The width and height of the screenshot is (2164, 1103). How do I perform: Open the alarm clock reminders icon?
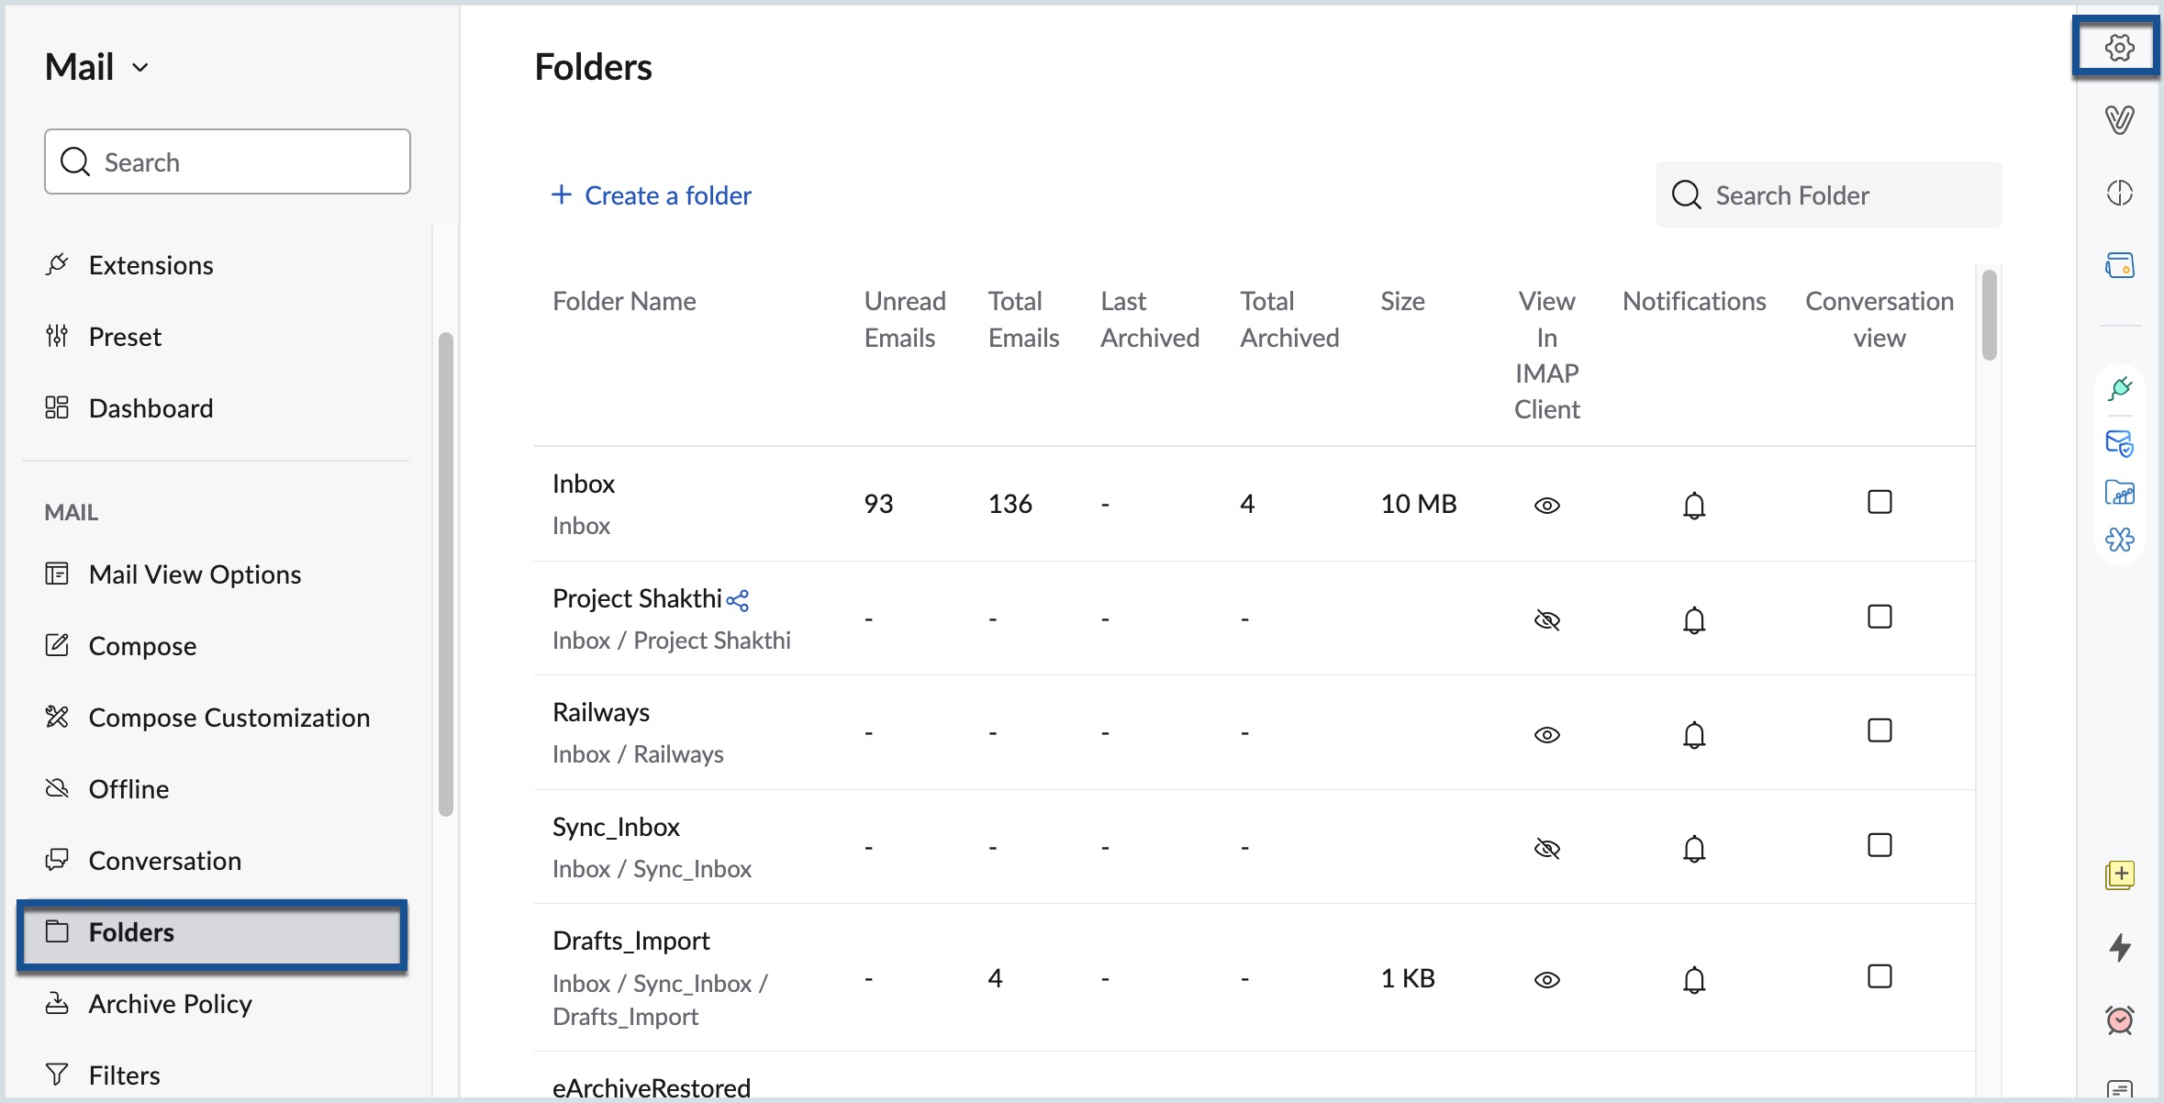[2120, 1019]
